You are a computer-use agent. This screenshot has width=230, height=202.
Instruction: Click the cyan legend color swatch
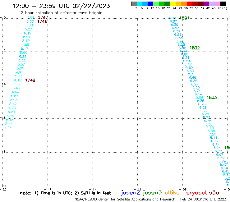(140, 4)
